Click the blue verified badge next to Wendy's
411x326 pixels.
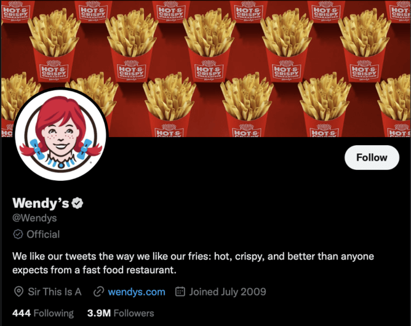point(78,203)
